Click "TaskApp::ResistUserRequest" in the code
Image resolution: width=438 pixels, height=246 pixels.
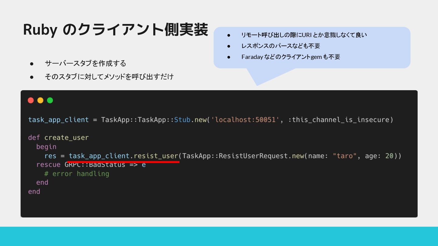[235, 156]
